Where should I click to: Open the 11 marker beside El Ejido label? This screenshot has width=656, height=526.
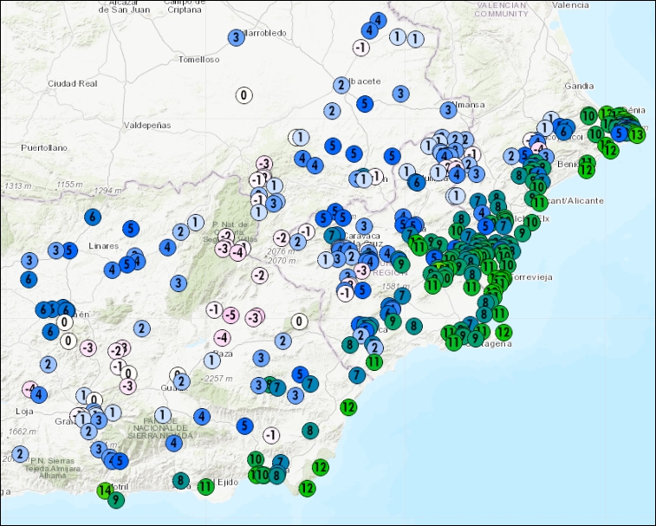205,486
